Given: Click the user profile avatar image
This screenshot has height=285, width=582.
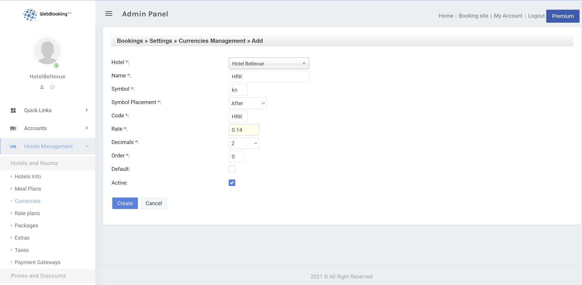Looking at the screenshot, I should 47,51.
